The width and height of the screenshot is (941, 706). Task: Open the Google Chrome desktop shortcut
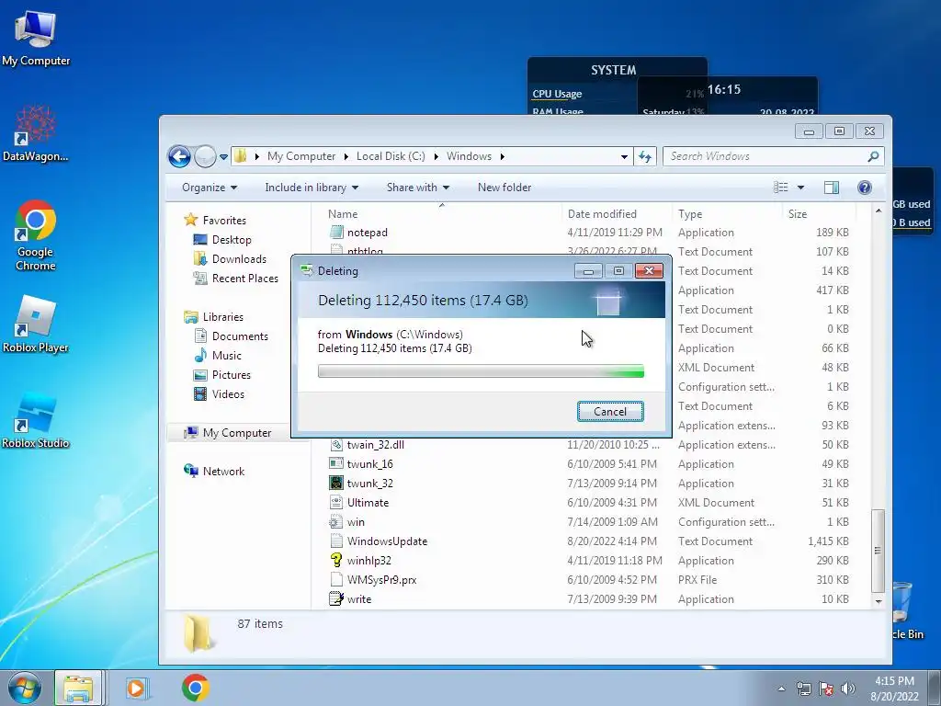(36, 235)
